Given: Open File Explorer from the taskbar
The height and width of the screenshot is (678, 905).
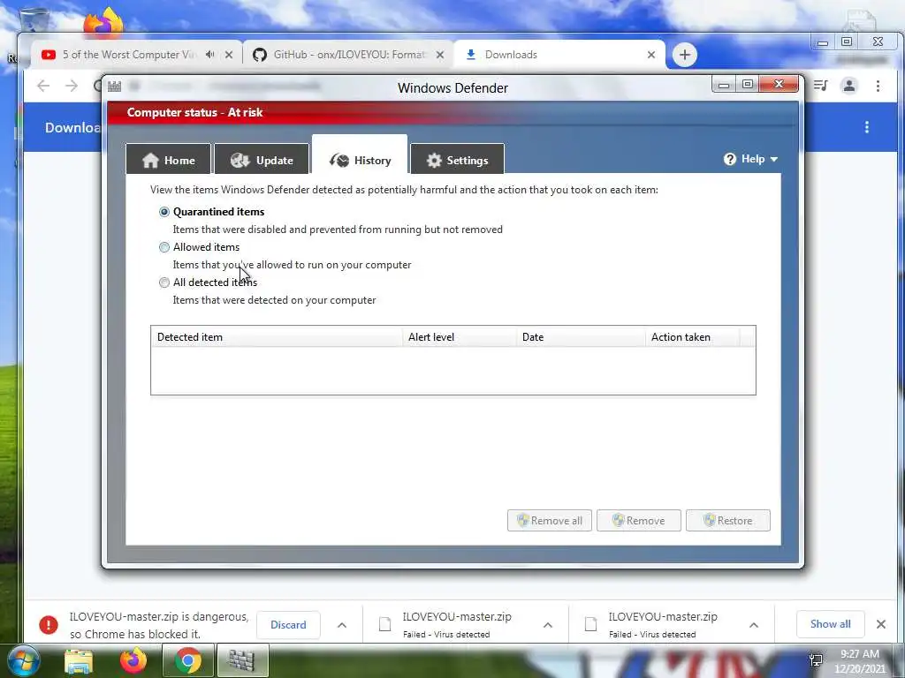Looking at the screenshot, I should click(79, 661).
